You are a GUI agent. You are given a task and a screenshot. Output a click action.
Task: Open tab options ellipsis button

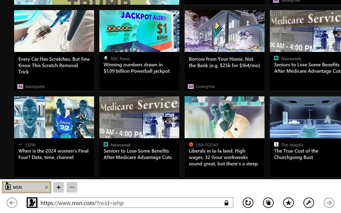tap(72, 187)
